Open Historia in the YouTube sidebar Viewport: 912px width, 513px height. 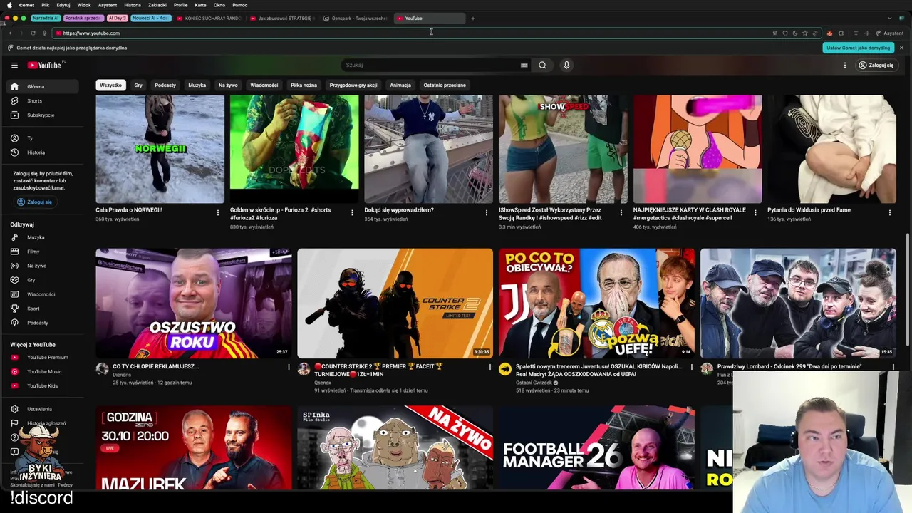[43, 152]
